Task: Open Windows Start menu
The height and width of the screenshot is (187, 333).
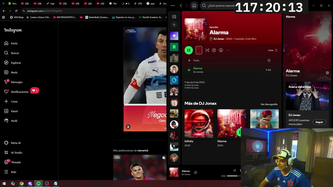Action: [x=4, y=184]
